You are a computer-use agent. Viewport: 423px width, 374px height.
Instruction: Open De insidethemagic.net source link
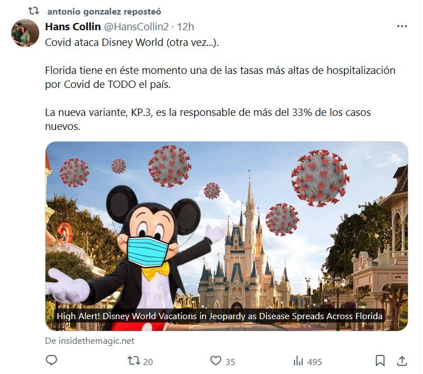tap(90, 341)
